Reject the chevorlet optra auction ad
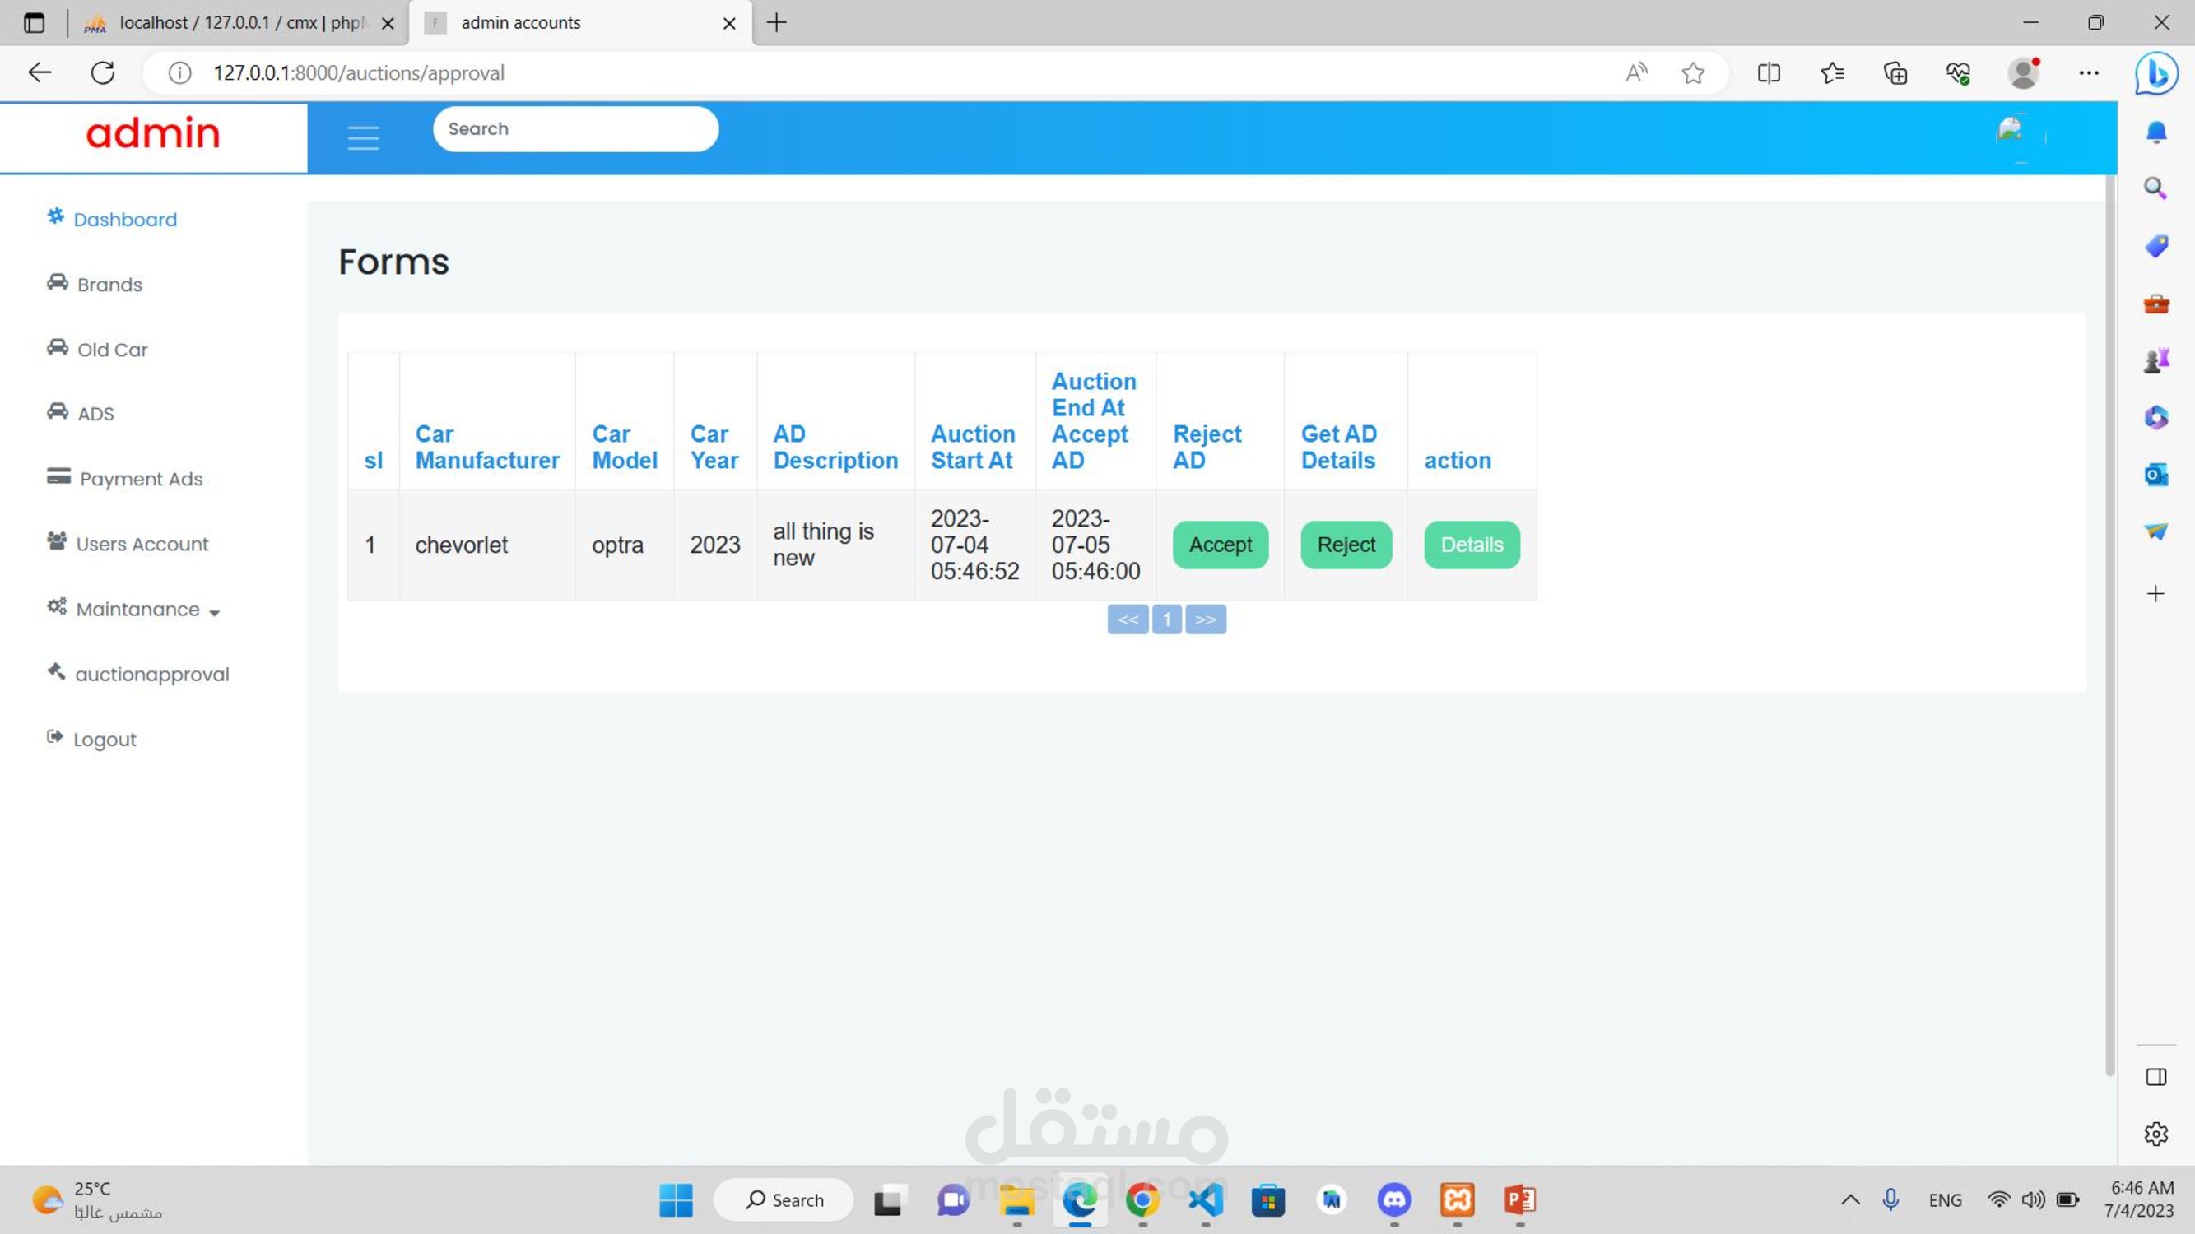The height and width of the screenshot is (1234, 2195). click(1346, 544)
